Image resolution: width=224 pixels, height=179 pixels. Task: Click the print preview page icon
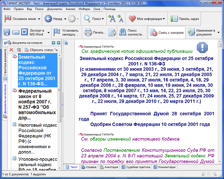(112, 33)
